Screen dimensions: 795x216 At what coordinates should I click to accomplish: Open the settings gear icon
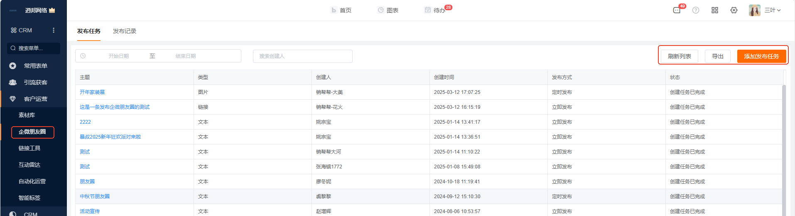pos(734,10)
